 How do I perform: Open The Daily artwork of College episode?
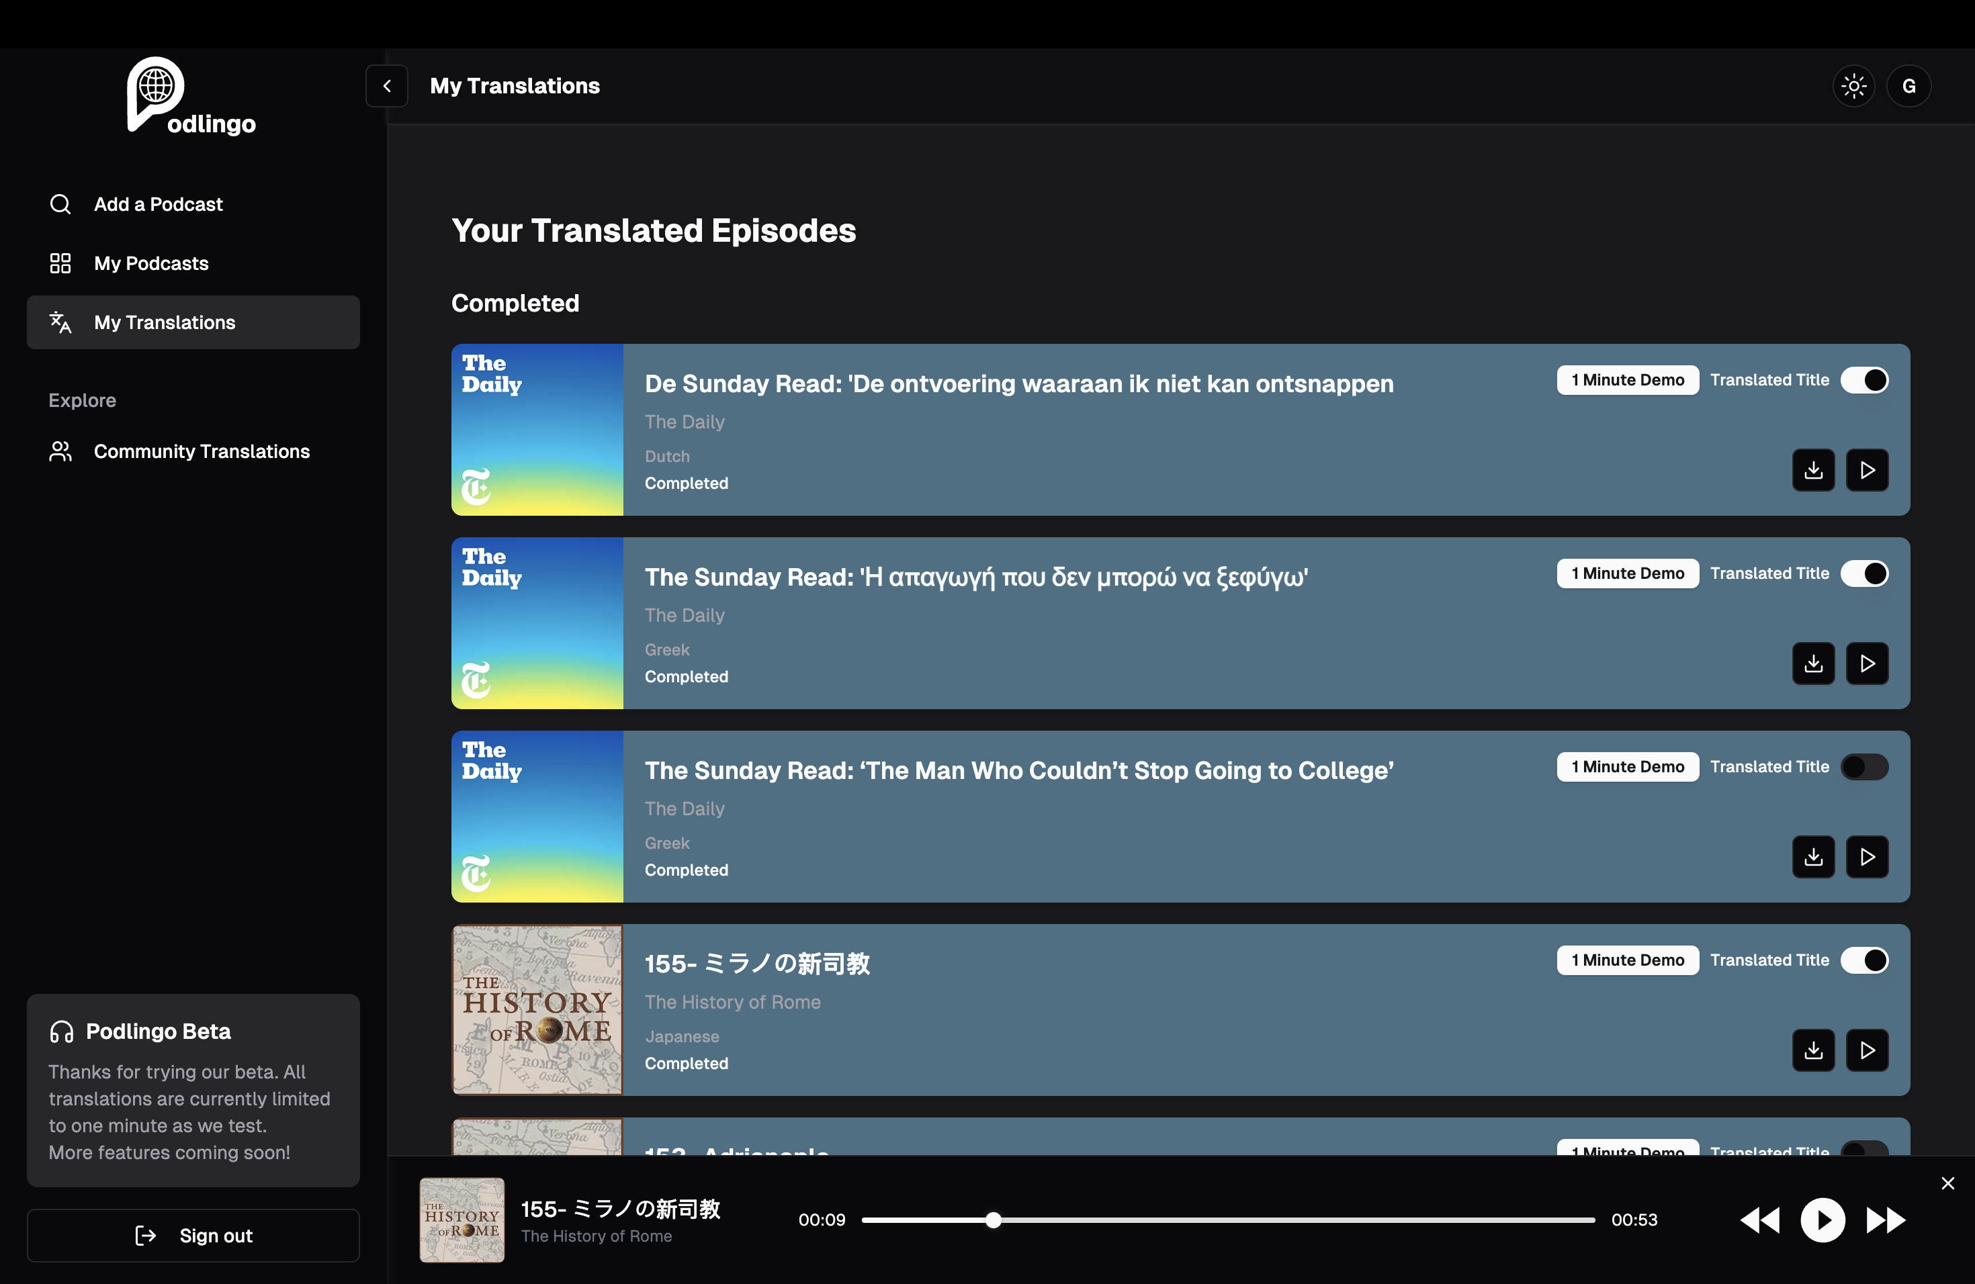click(x=537, y=816)
